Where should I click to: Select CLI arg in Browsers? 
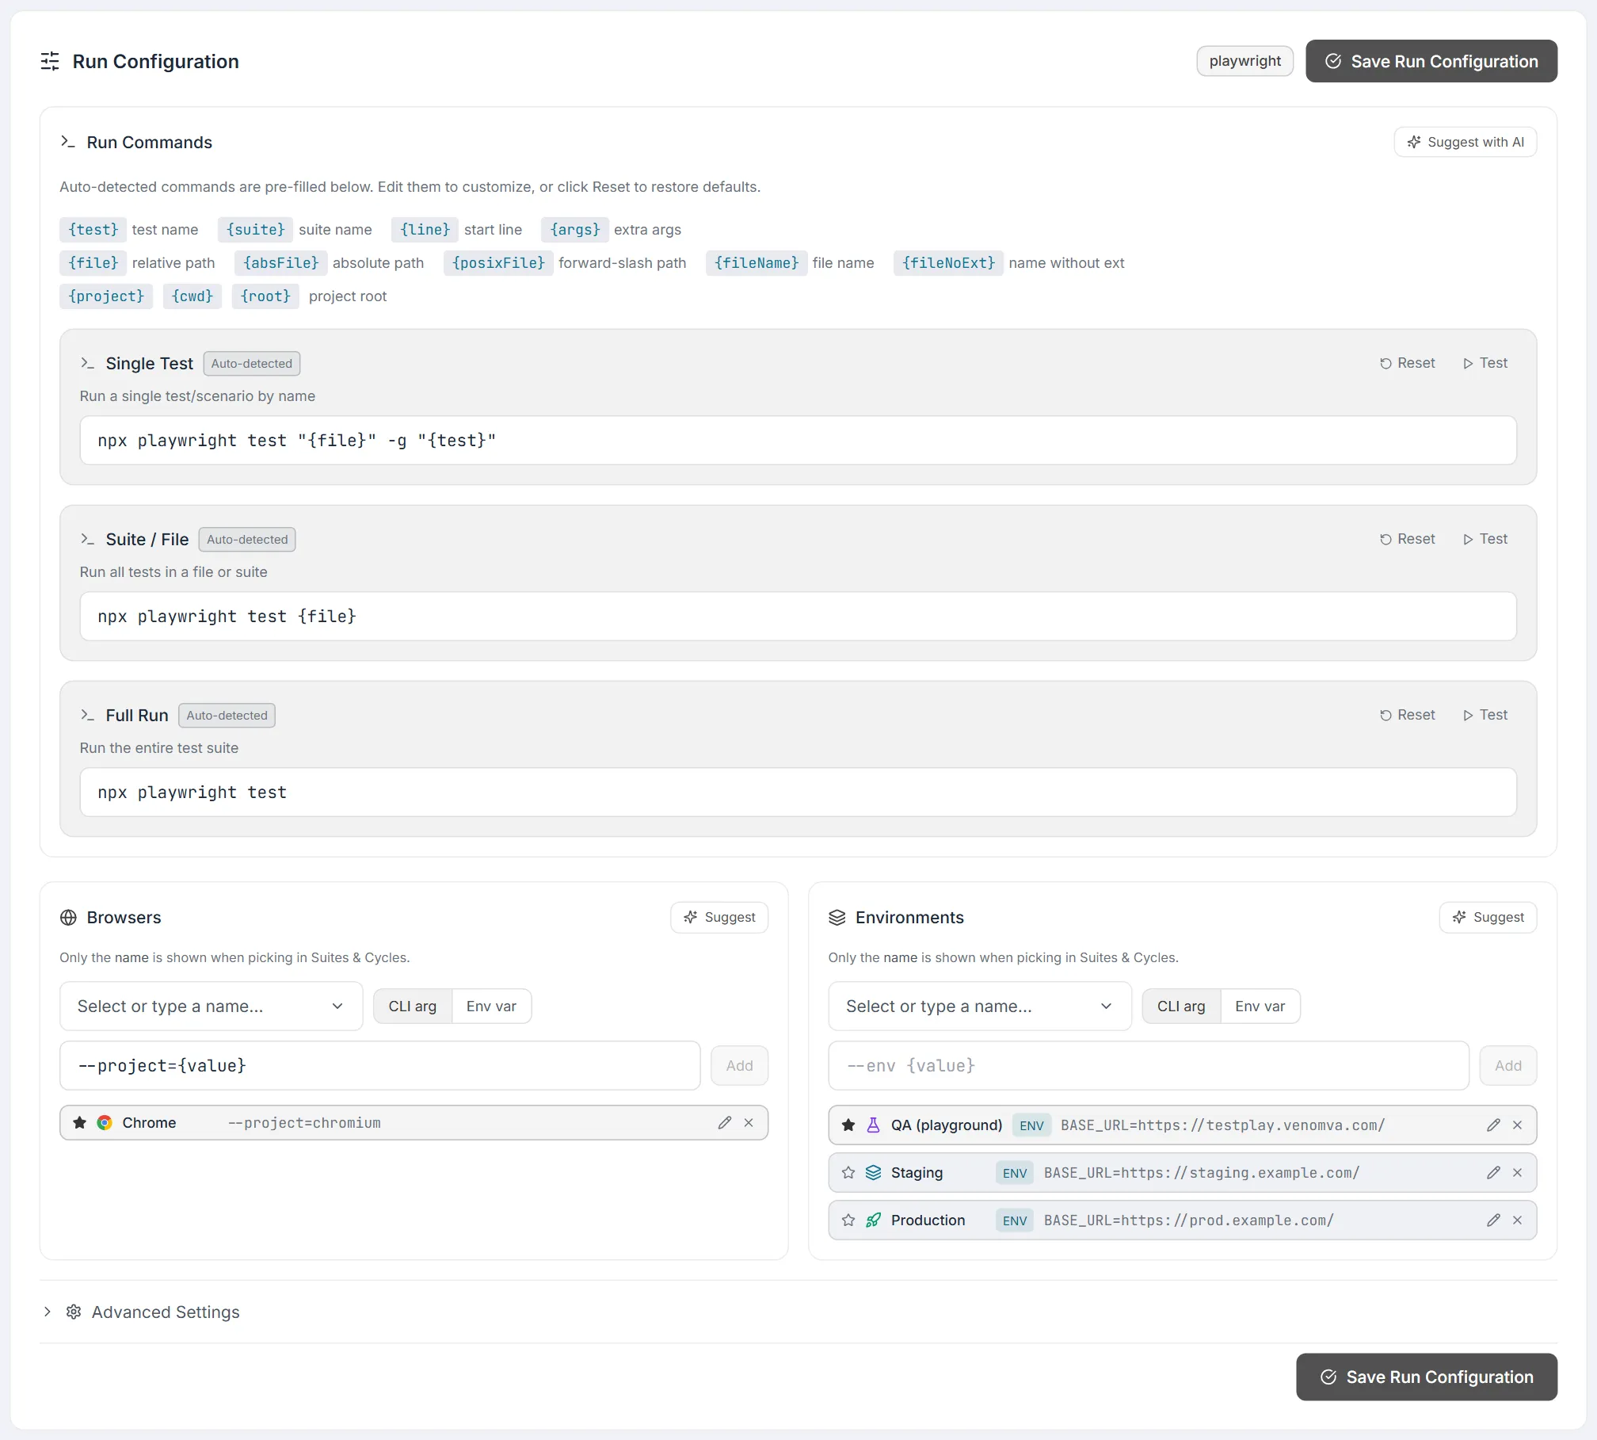(x=413, y=1006)
